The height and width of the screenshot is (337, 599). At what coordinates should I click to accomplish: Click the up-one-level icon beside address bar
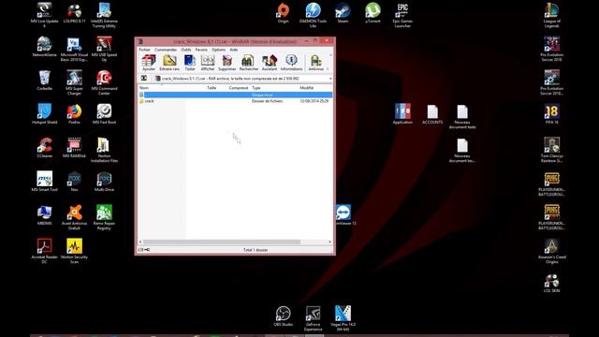click(144, 79)
